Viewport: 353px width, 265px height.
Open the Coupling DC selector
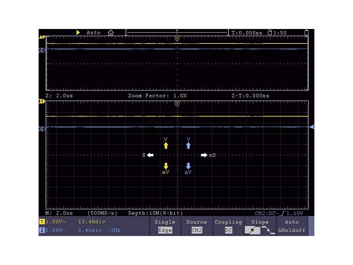[x=228, y=226]
